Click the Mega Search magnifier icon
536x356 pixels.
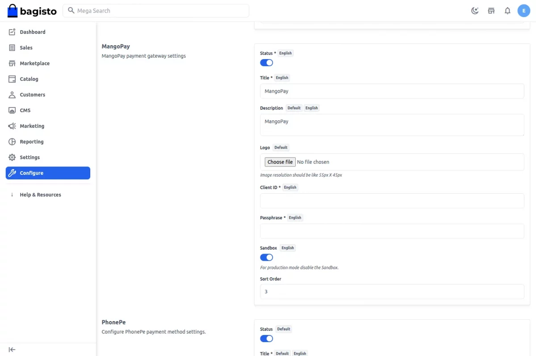71,10
